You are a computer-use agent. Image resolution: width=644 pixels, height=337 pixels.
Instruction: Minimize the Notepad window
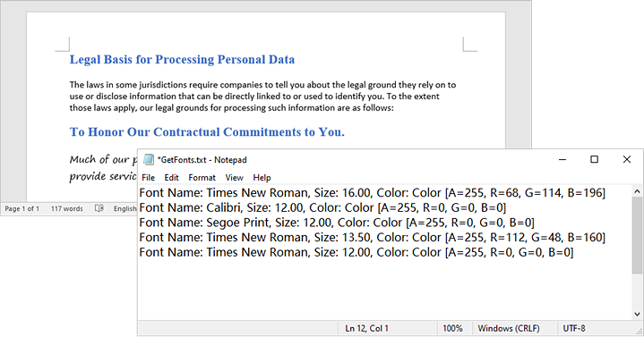tap(562, 159)
